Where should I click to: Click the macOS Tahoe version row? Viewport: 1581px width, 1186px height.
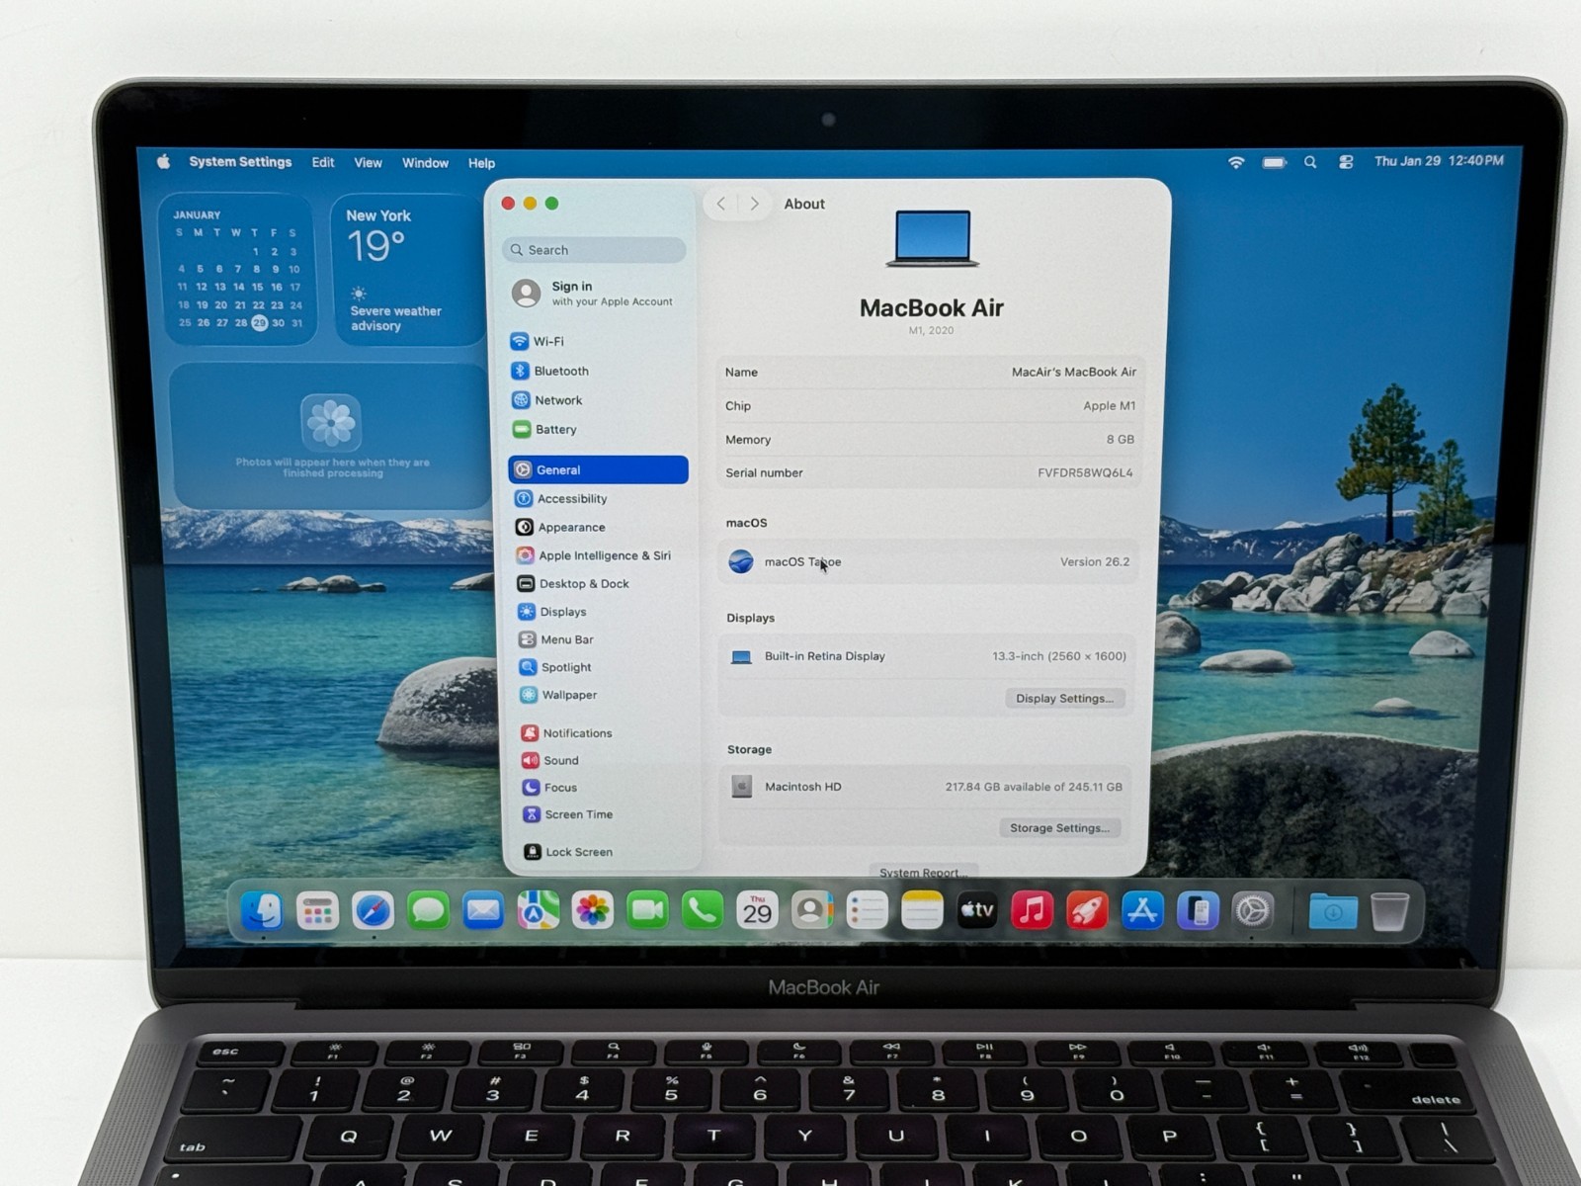929,561
